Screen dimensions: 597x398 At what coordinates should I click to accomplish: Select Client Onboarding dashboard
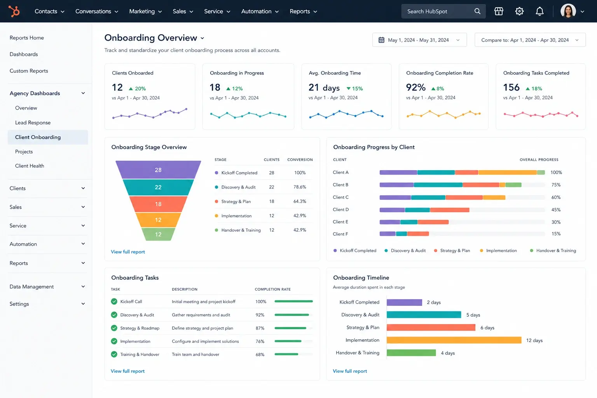[x=48, y=137]
